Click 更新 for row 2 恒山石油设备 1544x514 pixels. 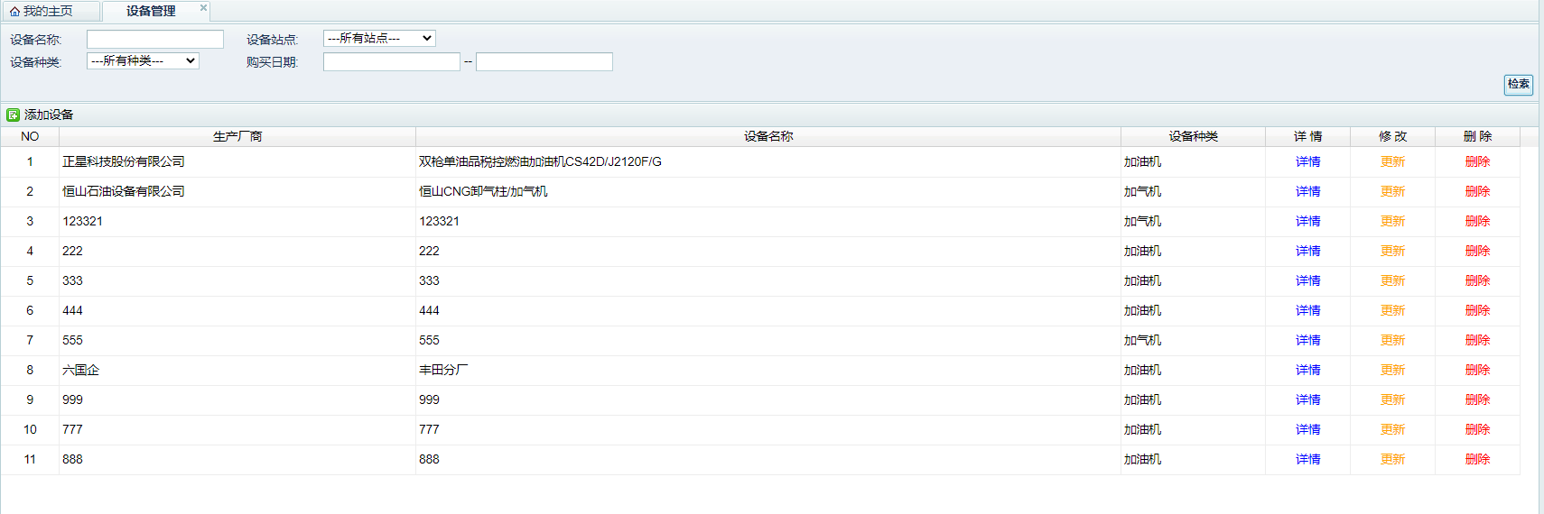(x=1392, y=192)
